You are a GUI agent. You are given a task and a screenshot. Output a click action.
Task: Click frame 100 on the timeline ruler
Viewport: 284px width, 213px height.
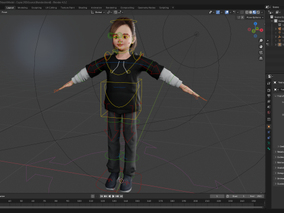(x=79, y=201)
